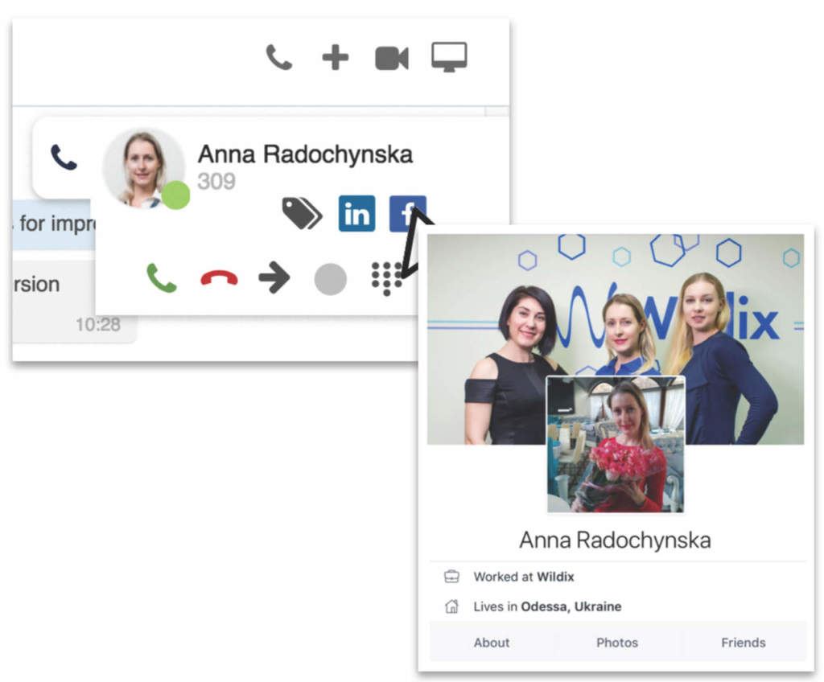The width and height of the screenshot is (824, 682).
Task: Answer the call with green phone icon
Action: [x=161, y=278]
